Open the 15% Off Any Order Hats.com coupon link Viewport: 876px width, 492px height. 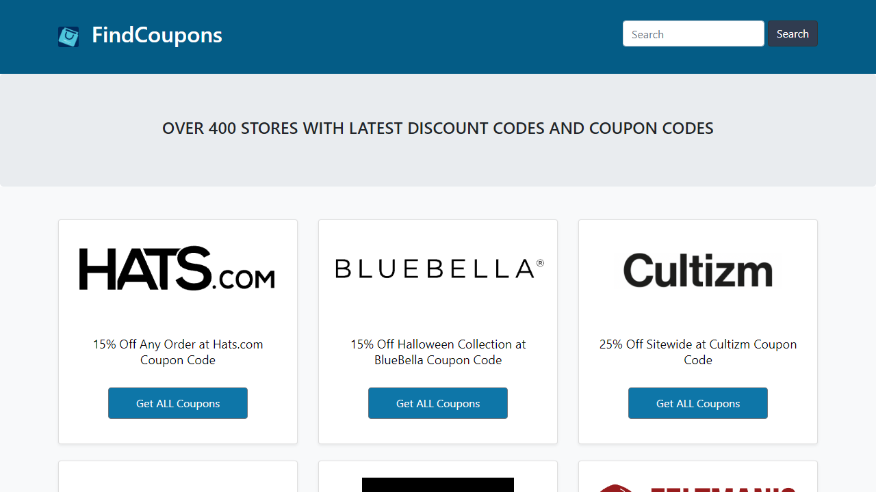177,352
